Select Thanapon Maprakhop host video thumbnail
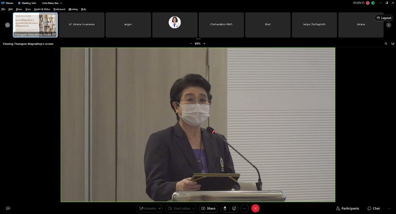Viewport: 396px width, 214px height. pos(36,25)
